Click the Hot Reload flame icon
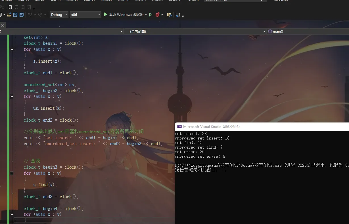349x224 pixels. 157,15
